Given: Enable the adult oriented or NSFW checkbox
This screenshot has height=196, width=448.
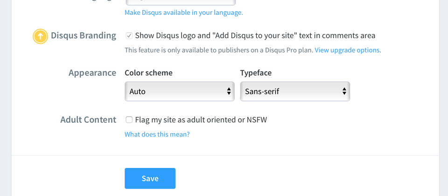Looking at the screenshot, I should (x=129, y=120).
